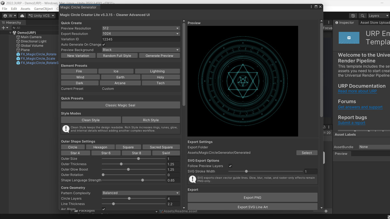Click the Hierarchy list icon on tab
The height and width of the screenshot is (219, 390).
click(3, 23)
